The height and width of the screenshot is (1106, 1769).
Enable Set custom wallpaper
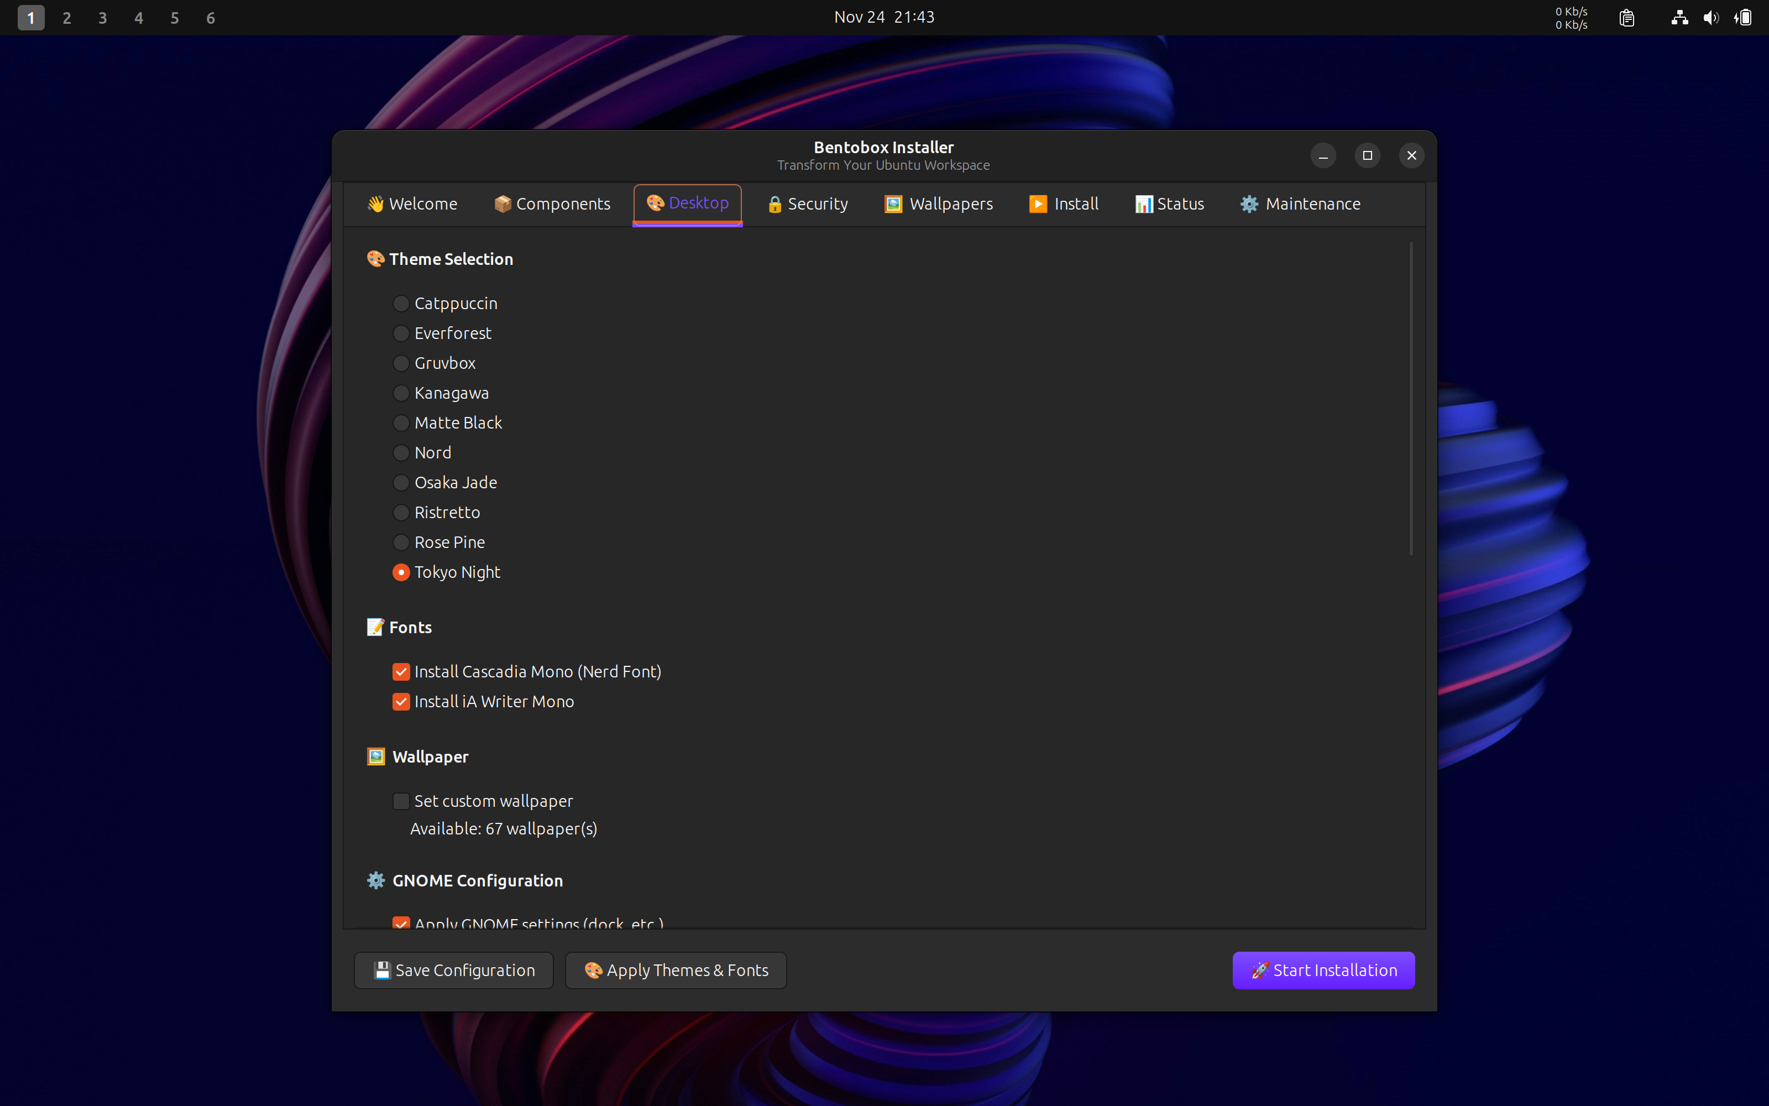401,801
